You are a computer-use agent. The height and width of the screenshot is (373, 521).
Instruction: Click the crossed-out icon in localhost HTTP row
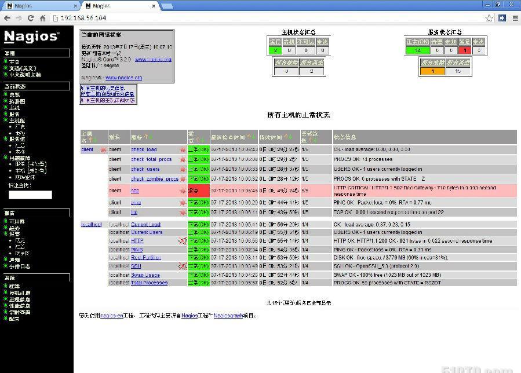pos(183,241)
